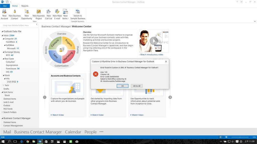Create a New Call List
The image size is (257, 144).
click(49, 14)
